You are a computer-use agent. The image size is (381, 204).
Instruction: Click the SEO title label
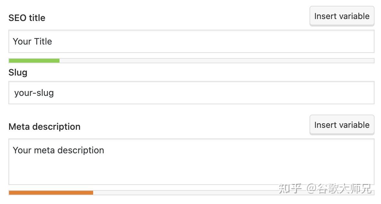coord(27,18)
